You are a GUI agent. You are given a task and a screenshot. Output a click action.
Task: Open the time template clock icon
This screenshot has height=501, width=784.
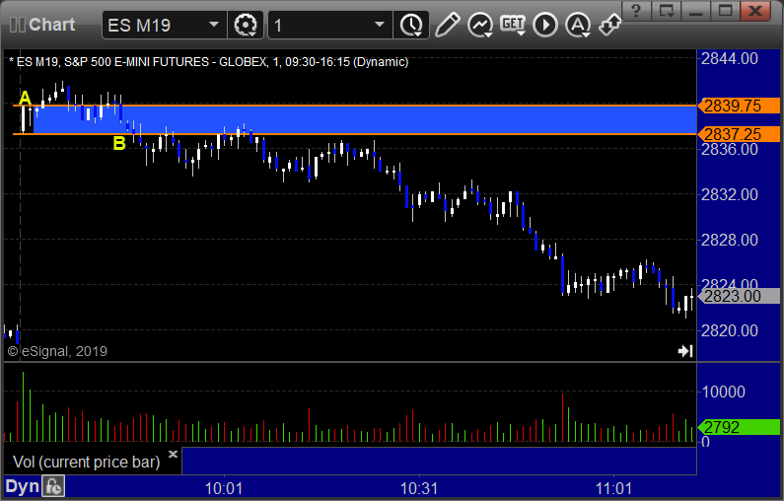411,25
